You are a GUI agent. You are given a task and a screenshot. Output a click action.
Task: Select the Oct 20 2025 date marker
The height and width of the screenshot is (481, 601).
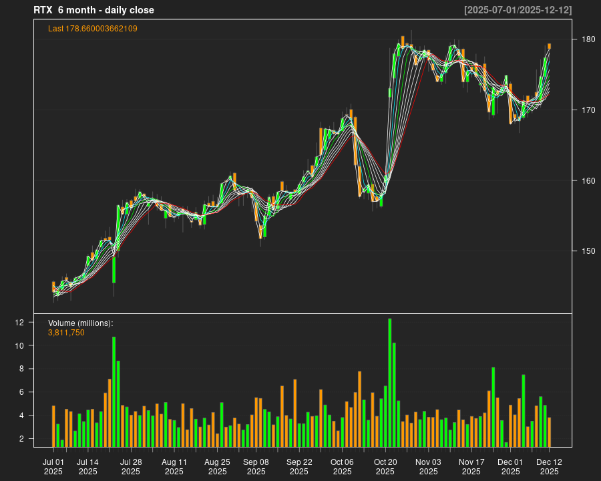point(385,466)
